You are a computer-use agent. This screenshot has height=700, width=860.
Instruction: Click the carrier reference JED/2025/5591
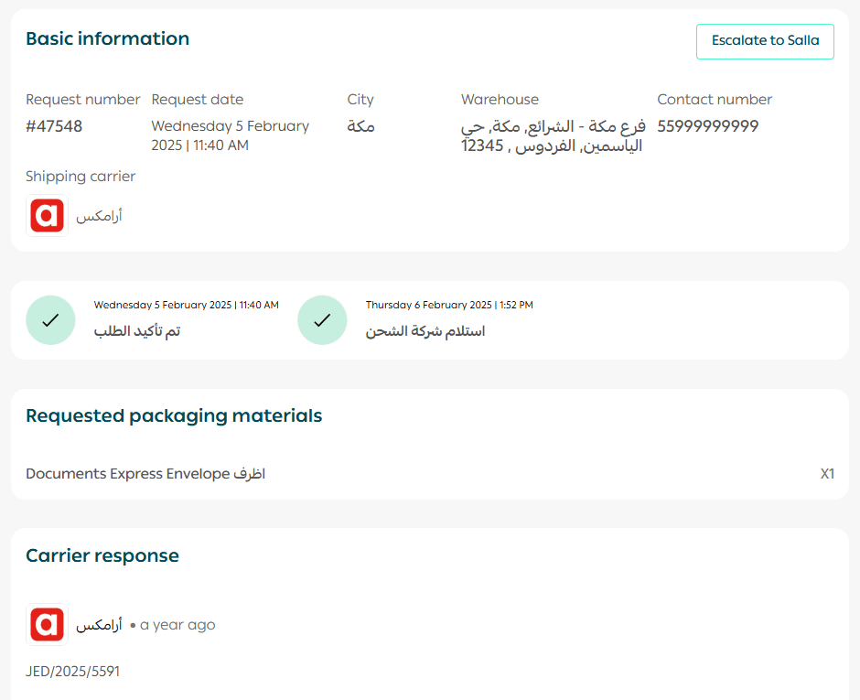point(72,672)
